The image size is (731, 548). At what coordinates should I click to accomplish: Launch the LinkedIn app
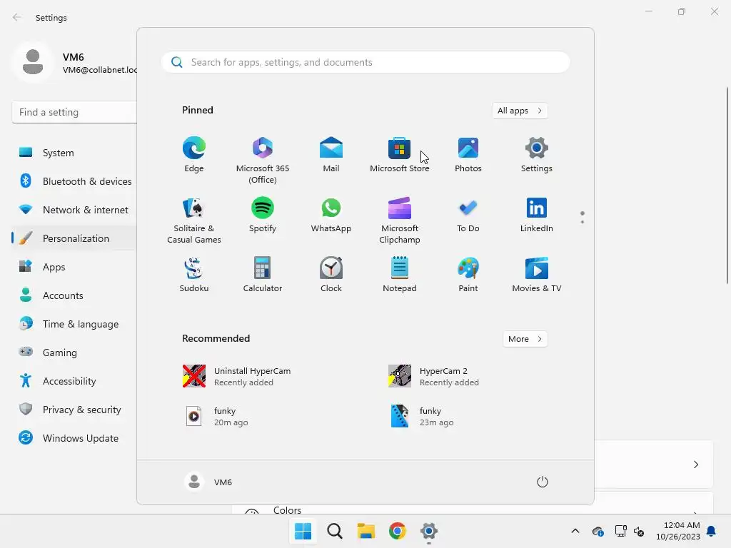(x=537, y=215)
